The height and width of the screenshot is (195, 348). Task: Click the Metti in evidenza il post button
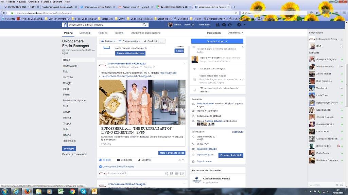coord(172,153)
